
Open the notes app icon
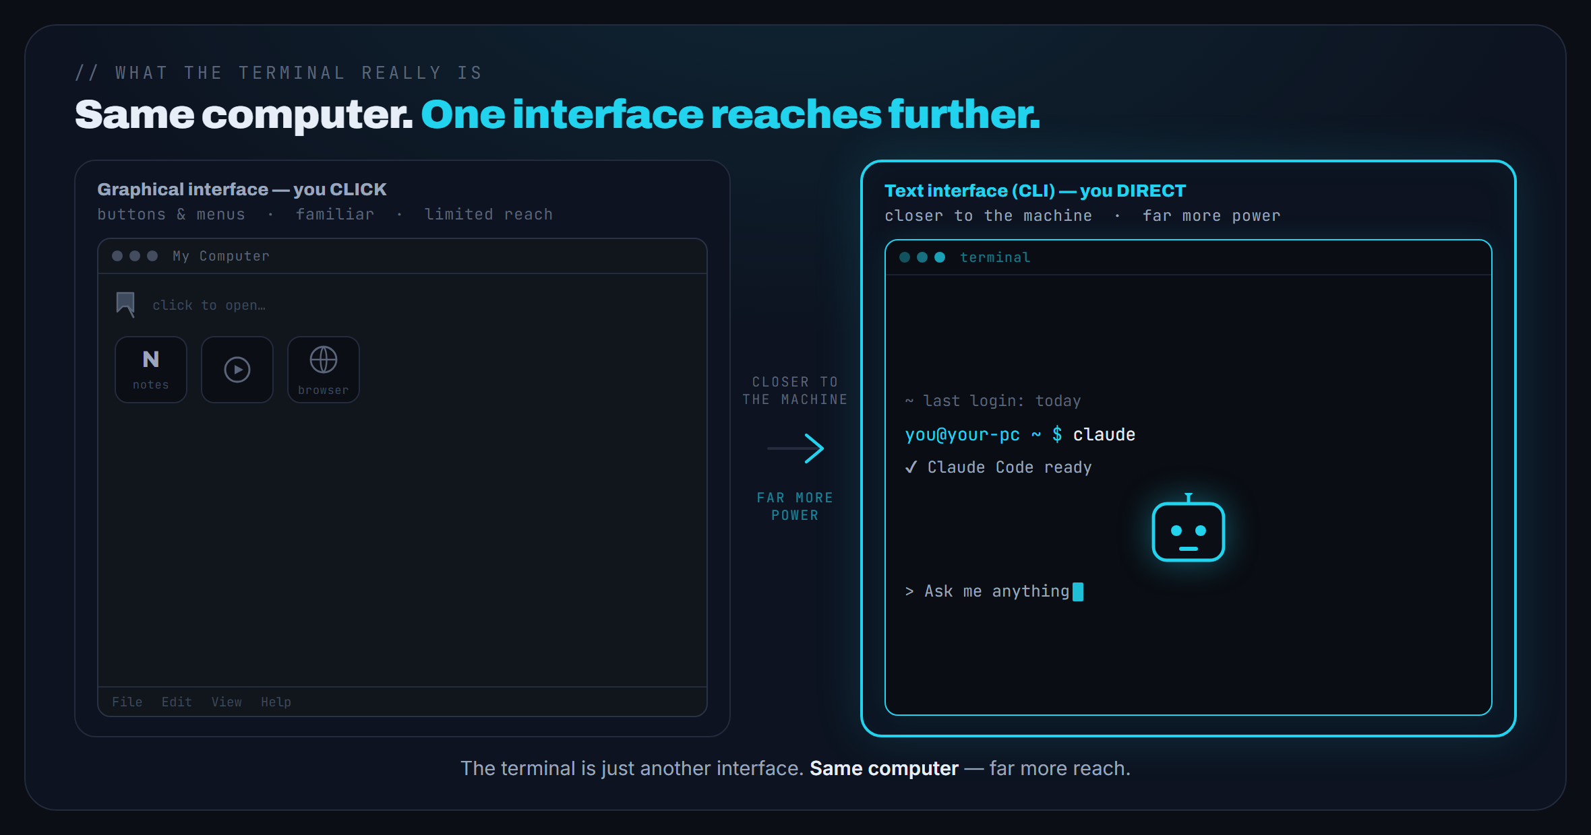(x=151, y=370)
